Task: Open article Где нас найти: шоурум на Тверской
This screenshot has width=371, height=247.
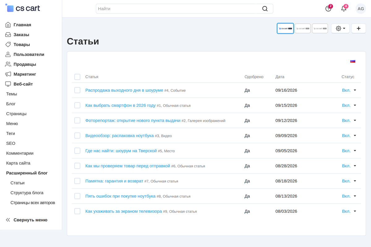Action: [121, 151]
